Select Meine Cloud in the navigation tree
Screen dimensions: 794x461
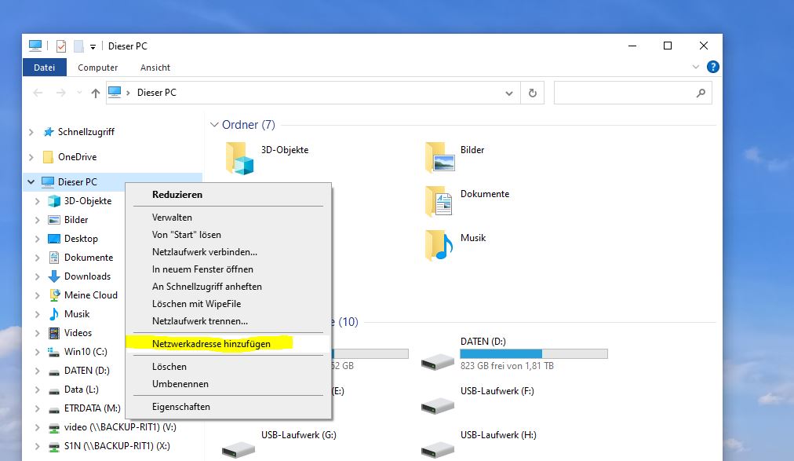point(91,295)
